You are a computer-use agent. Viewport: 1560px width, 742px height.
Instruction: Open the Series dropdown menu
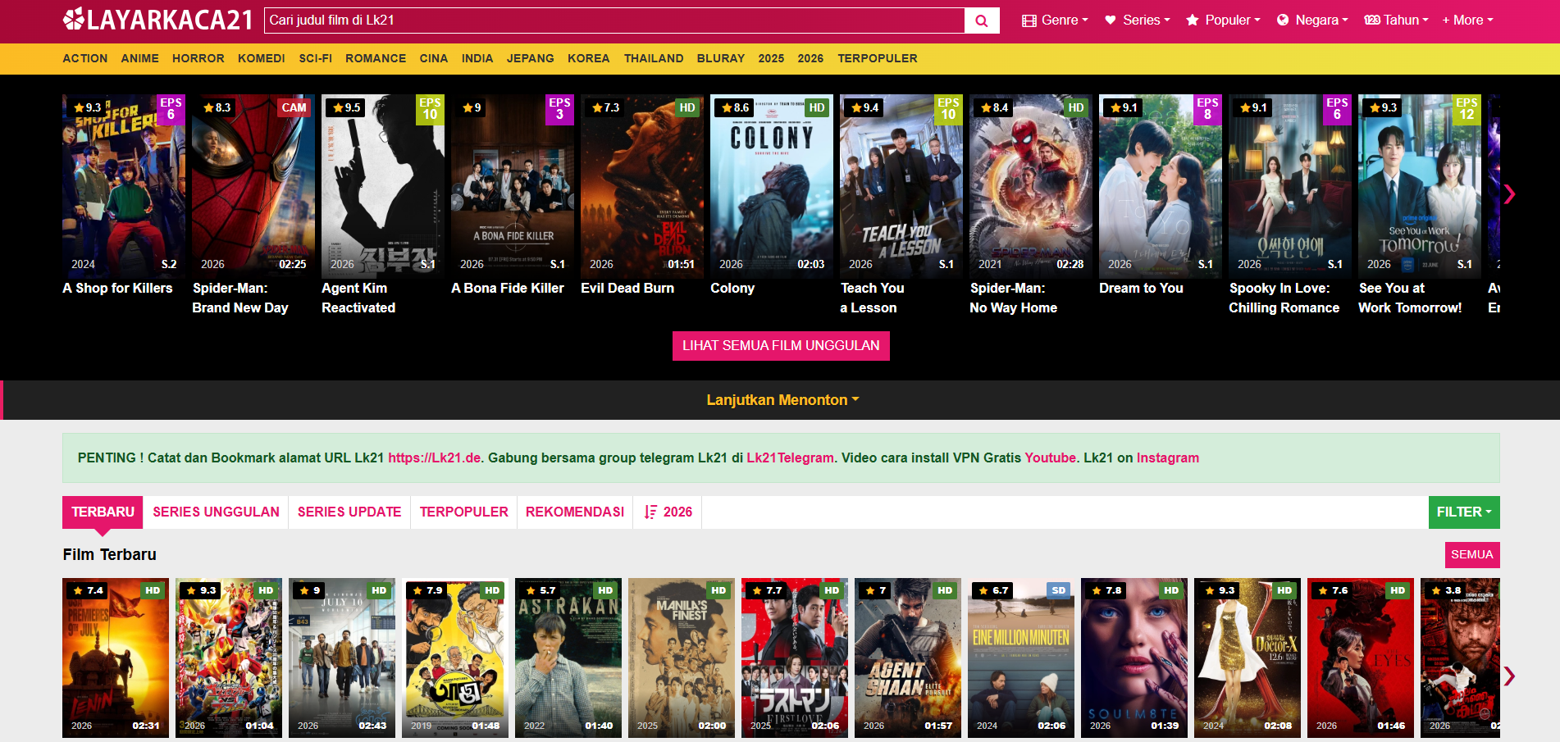(x=1138, y=20)
